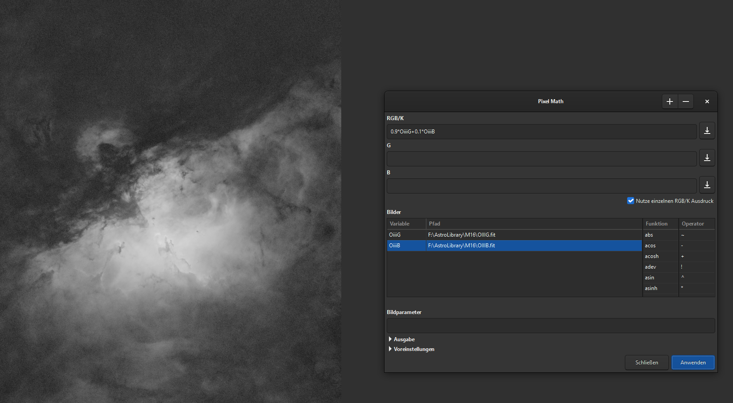Select the + operator in list
733x403 pixels.
(697, 256)
